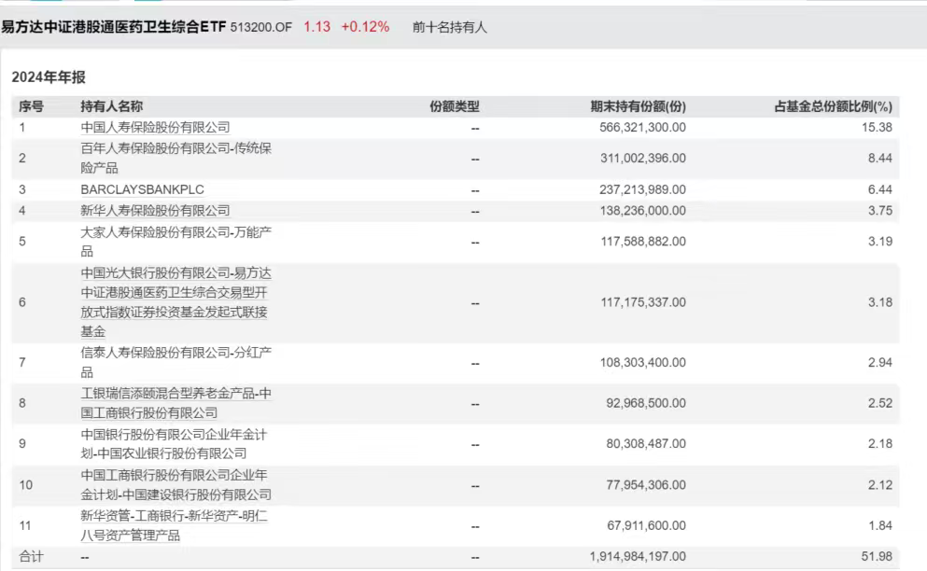Screen dimensions: 927x571
Task: Select share value 92,968,500.00
Action: point(646,403)
